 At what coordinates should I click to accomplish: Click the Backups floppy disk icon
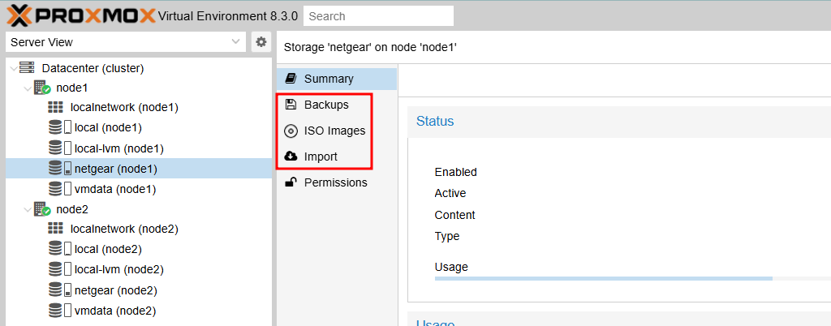tap(291, 105)
